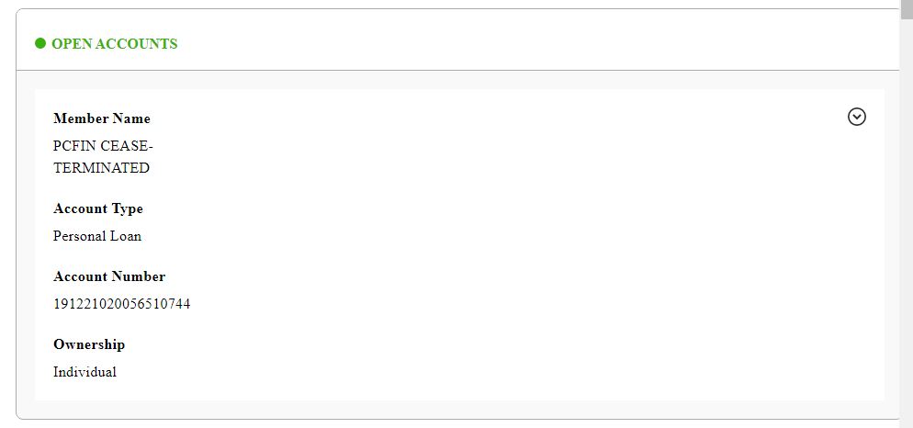Select the PCFIN CEASE- text line
The height and width of the screenshot is (428, 913).
(x=103, y=146)
